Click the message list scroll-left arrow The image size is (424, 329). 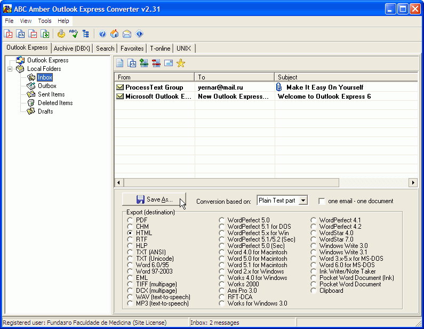click(119, 182)
